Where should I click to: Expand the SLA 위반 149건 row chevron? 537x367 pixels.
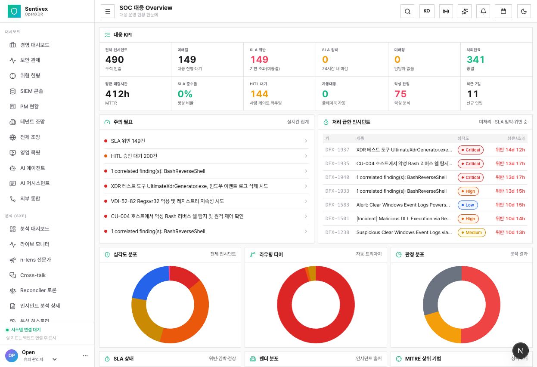(x=306, y=141)
